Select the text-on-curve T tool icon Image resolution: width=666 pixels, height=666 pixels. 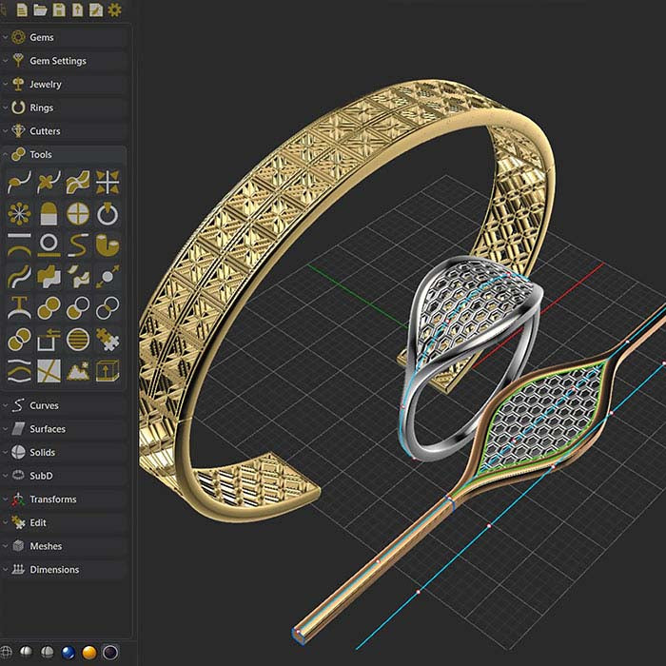click(x=19, y=307)
